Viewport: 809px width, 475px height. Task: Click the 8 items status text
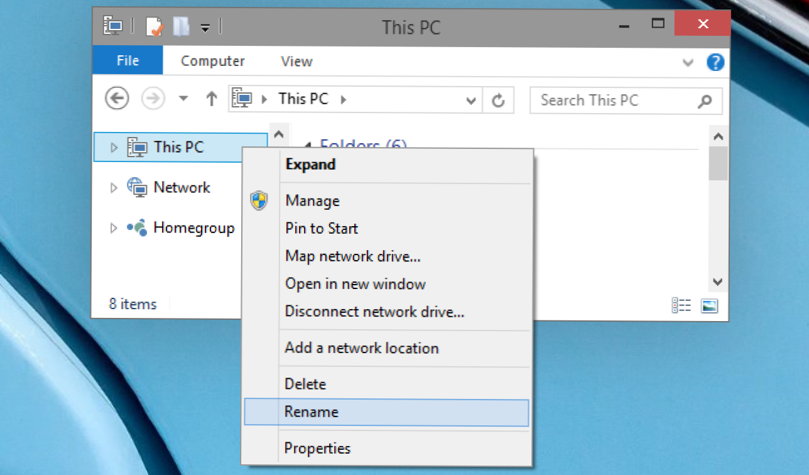pos(133,304)
